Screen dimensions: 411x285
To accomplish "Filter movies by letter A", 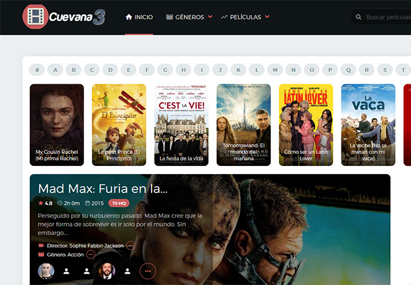I will point(55,70).
